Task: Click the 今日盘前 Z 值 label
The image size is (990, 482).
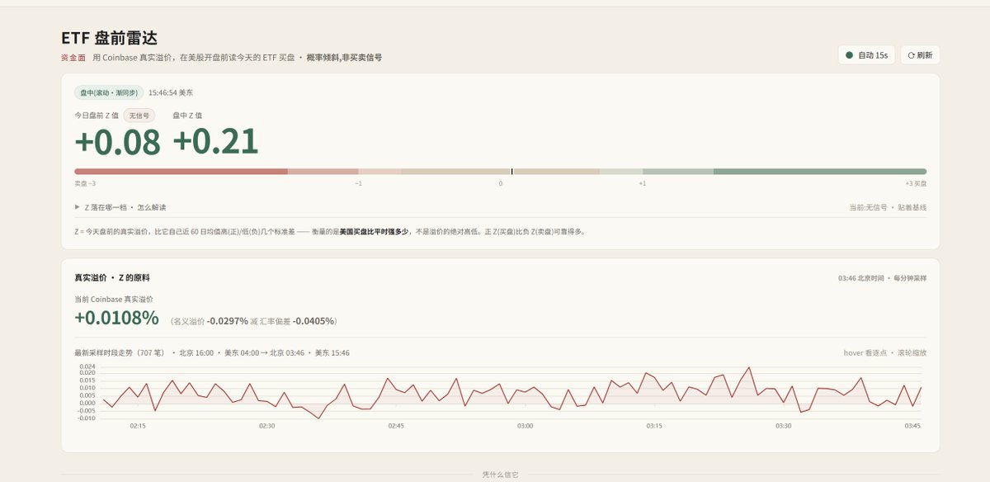Action: [97, 116]
